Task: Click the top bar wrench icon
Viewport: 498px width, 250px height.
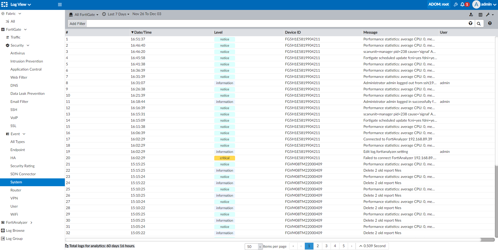Action: 456,4
